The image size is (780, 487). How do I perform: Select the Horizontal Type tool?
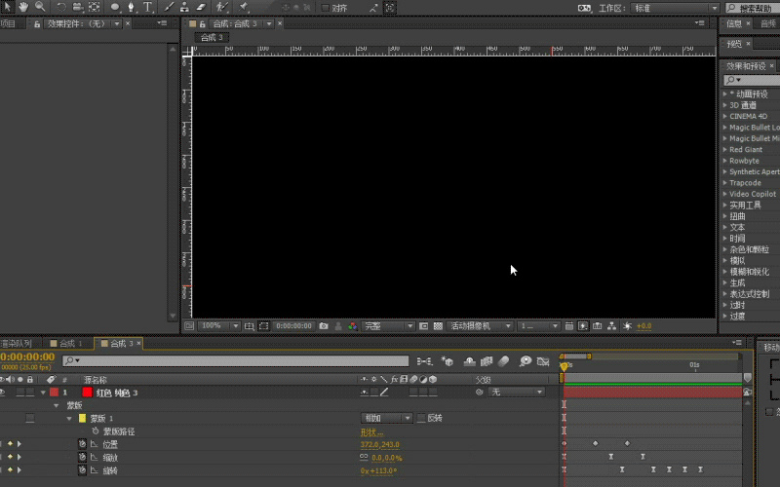147,7
